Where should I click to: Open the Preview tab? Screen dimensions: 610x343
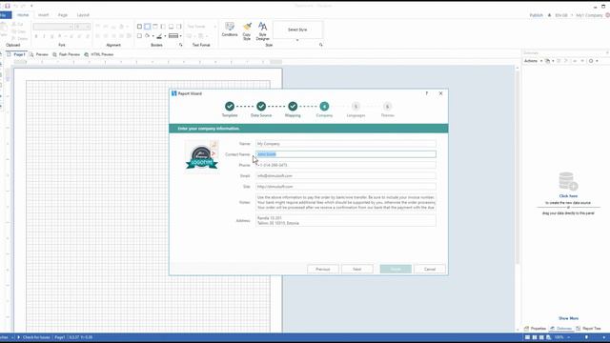[x=39, y=54]
